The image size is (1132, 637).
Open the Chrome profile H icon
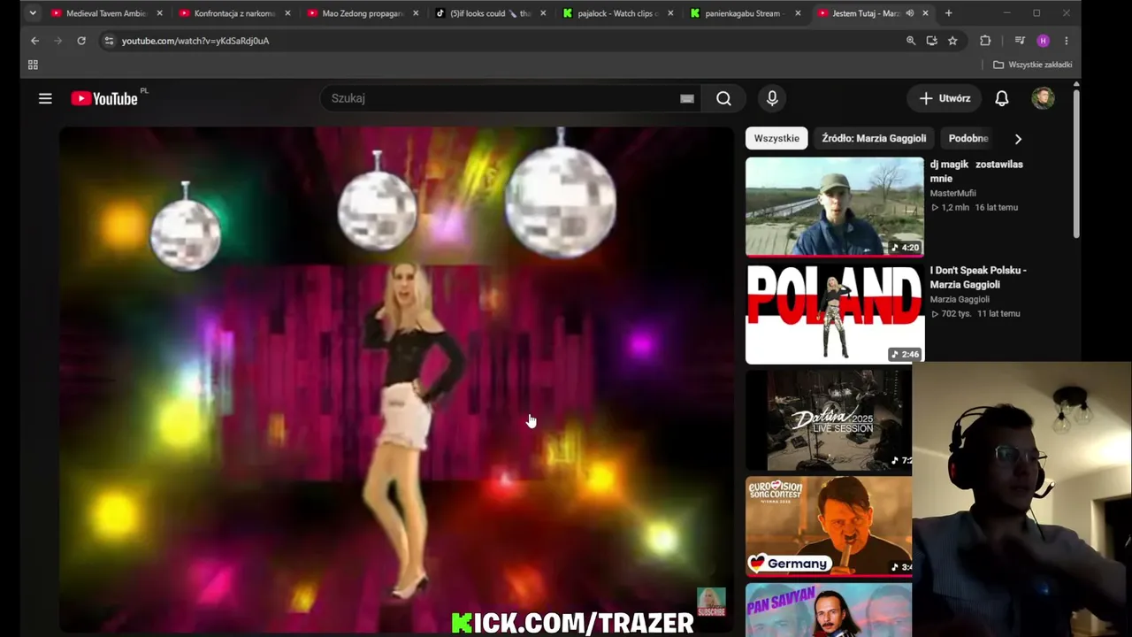[x=1043, y=41]
